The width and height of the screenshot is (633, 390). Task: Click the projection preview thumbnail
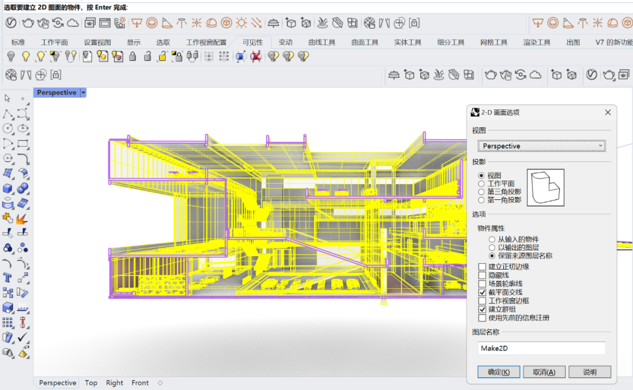[546, 188]
